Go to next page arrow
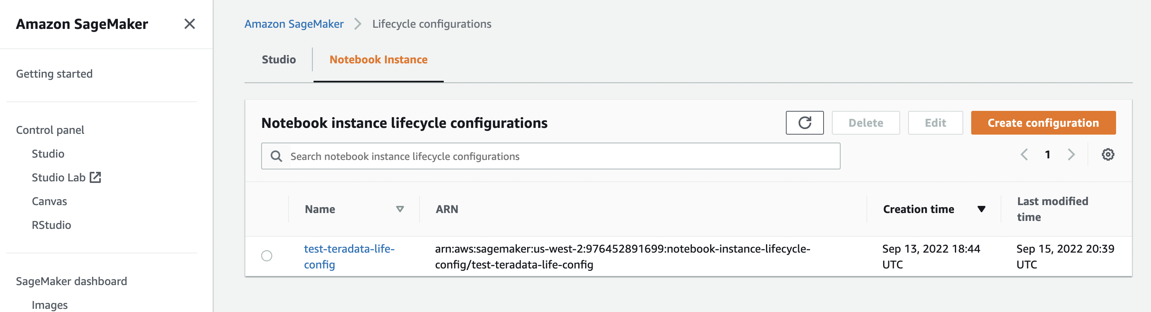1151x312 pixels. [1071, 155]
